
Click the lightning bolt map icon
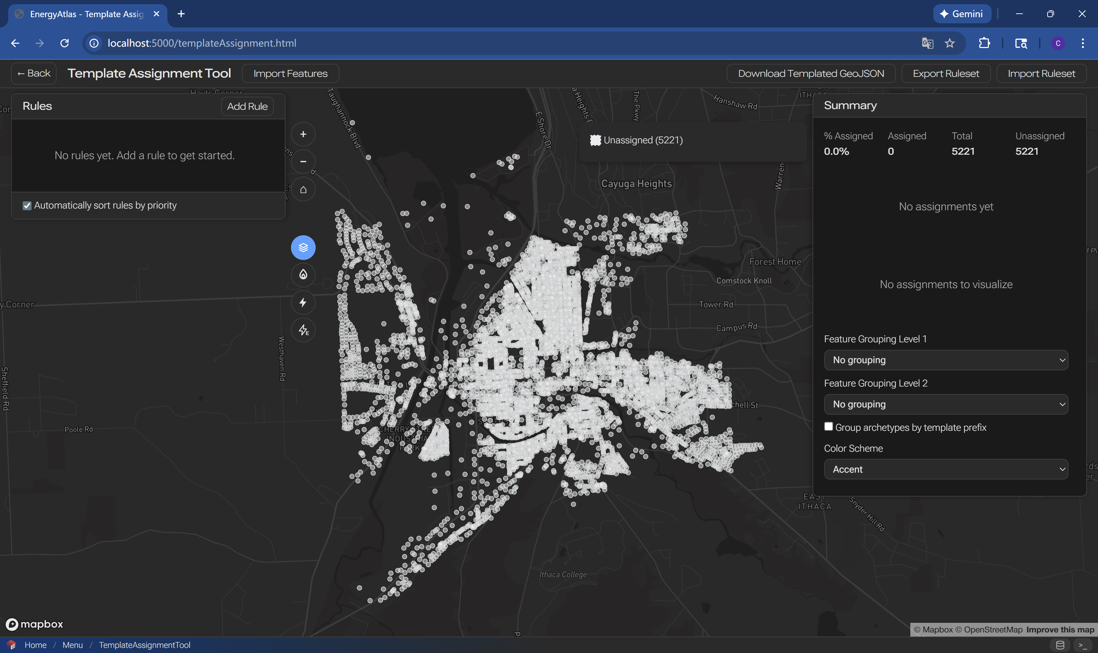[x=303, y=302]
